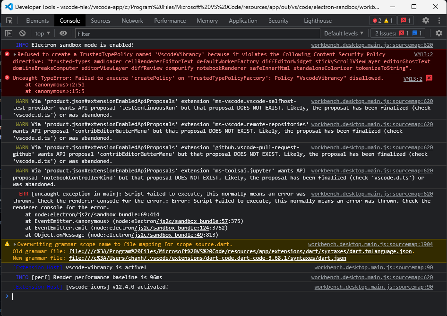
Task: Dismiss the Uncaught TypeError via its red X
Action: click(429, 78)
